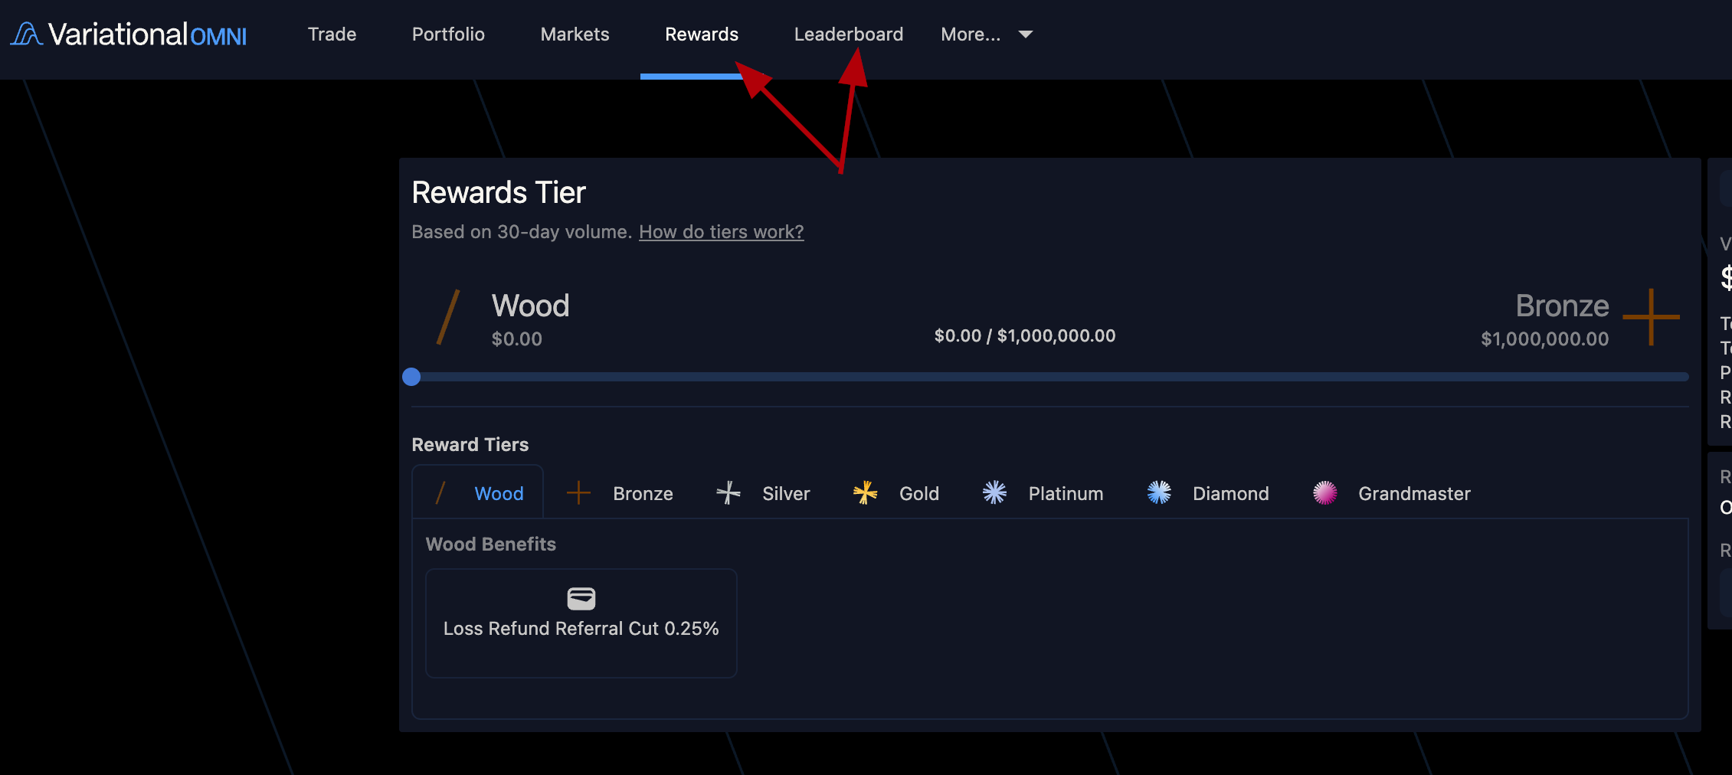Click the Variational OMNI logo
The image size is (1732, 775).
point(129,34)
